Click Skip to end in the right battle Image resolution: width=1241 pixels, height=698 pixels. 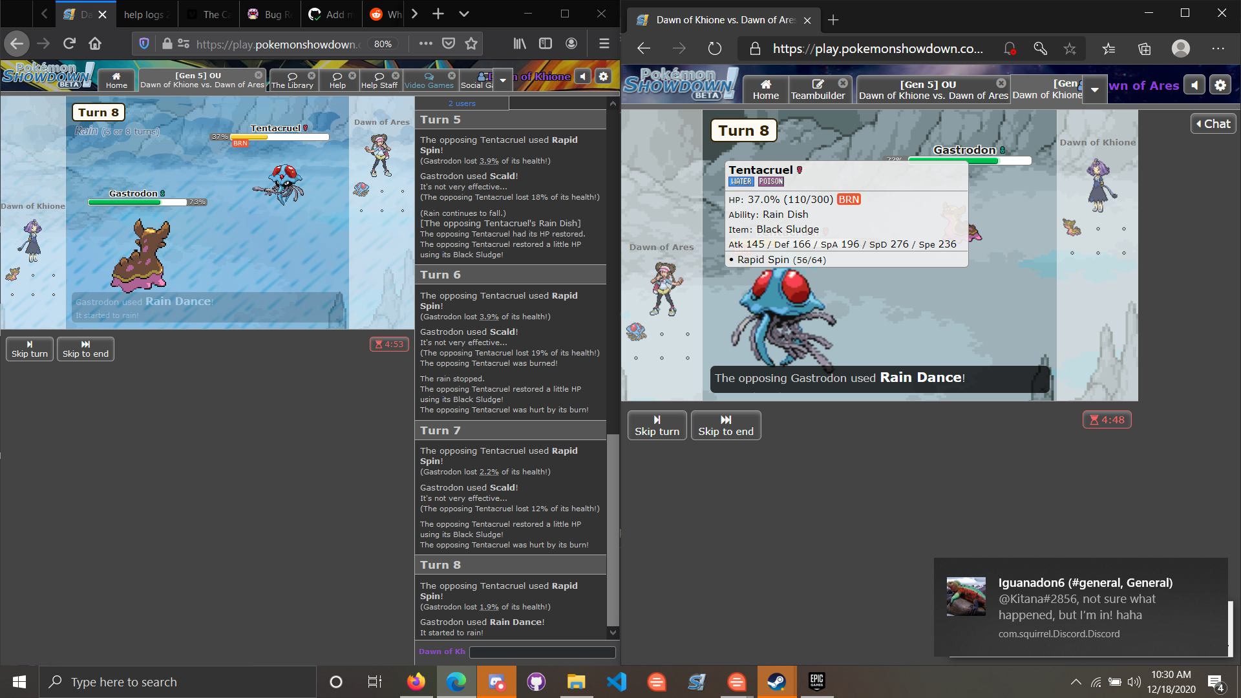click(x=726, y=425)
